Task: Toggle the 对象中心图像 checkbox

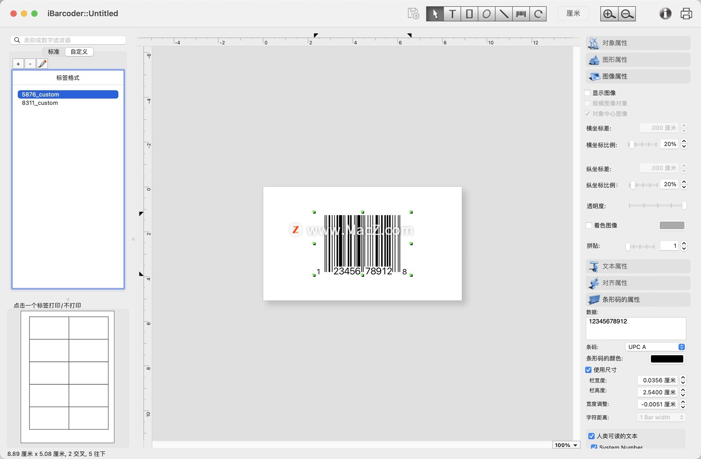Action: 587,114
